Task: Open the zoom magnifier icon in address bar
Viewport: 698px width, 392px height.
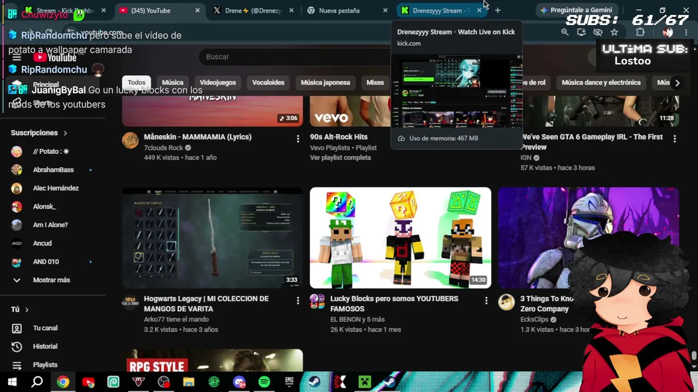Action: click(x=565, y=32)
